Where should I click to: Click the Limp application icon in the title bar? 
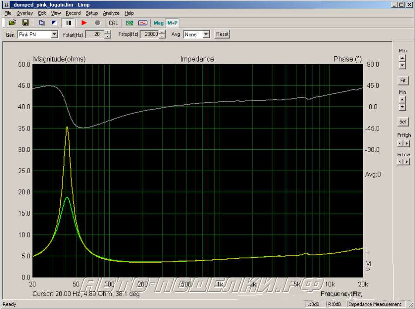(6, 5)
